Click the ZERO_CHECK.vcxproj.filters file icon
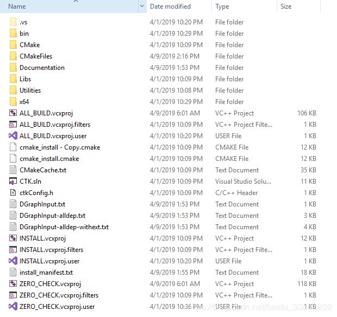The height and width of the screenshot is (317, 337). (x=13, y=295)
